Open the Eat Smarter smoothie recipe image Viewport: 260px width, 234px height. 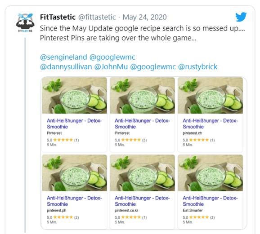point(210,173)
